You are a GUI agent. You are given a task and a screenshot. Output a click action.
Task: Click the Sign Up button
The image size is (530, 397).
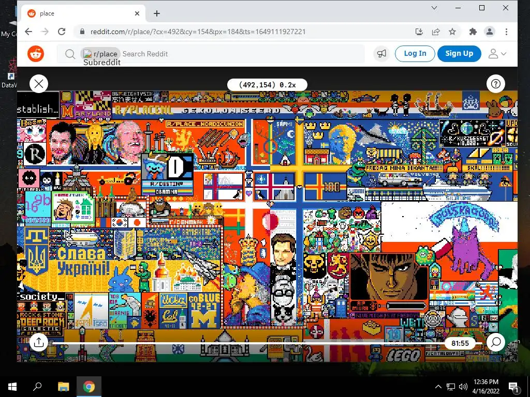click(x=459, y=53)
